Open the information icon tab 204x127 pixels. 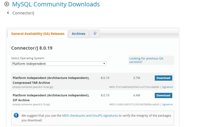(x=94, y=34)
